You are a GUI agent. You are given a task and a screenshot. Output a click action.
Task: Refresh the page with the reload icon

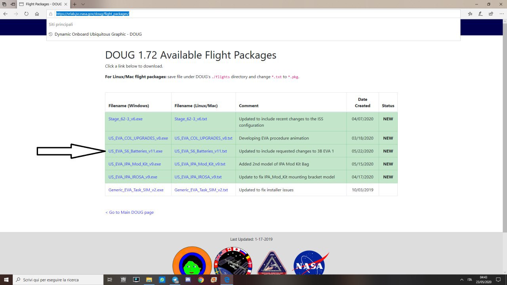26,13
